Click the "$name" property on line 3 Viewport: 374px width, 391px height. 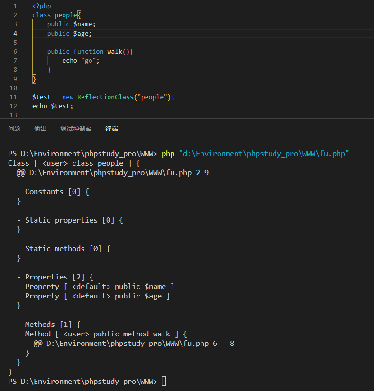pos(83,24)
